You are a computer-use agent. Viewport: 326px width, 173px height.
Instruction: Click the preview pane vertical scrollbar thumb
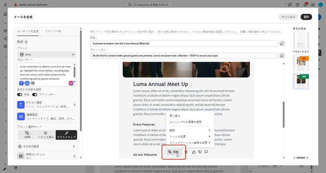283,115
